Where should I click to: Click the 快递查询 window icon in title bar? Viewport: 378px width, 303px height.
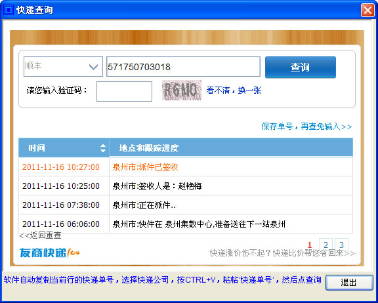point(8,10)
